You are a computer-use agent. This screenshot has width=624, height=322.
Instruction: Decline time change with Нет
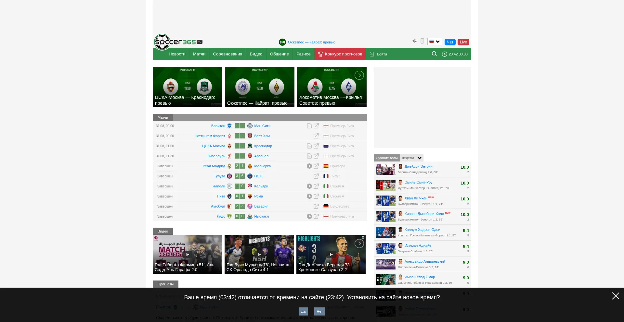pos(319,311)
